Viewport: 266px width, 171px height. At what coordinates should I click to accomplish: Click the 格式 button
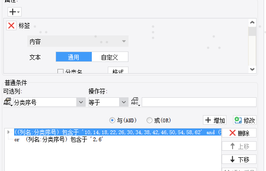tap(118, 70)
